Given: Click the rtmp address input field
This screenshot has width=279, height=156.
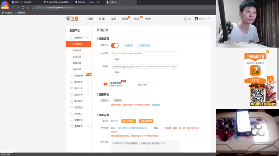Looking at the screenshot, I should (144, 53).
